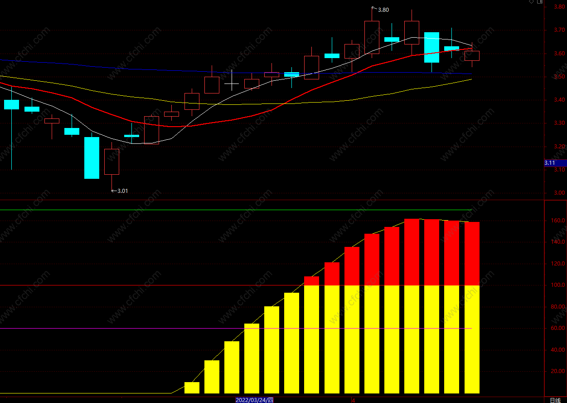
Task: Click the diamond marker icon above the price axis
Action: (532, 1)
